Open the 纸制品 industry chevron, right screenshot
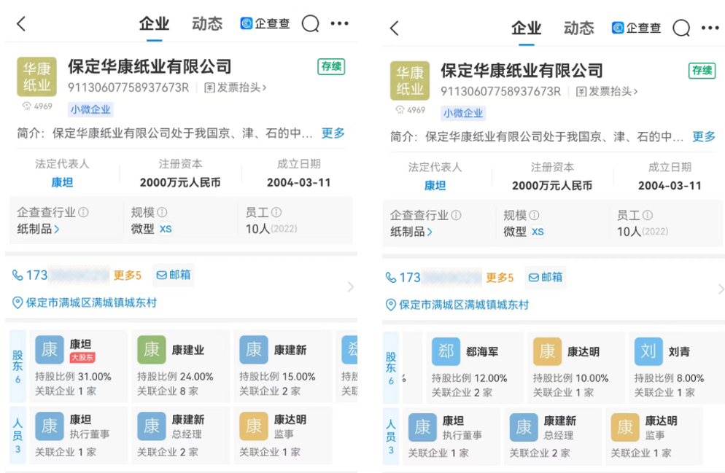The width and height of the screenshot is (725, 473). tap(430, 232)
